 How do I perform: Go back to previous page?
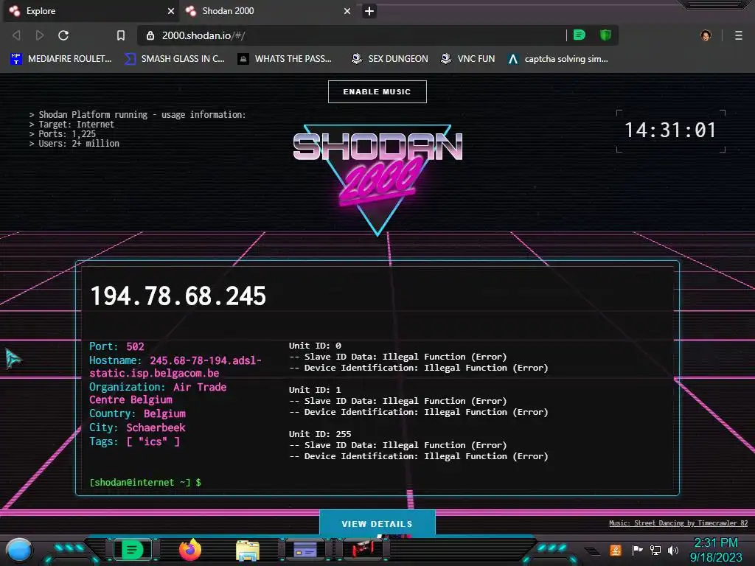(x=16, y=35)
